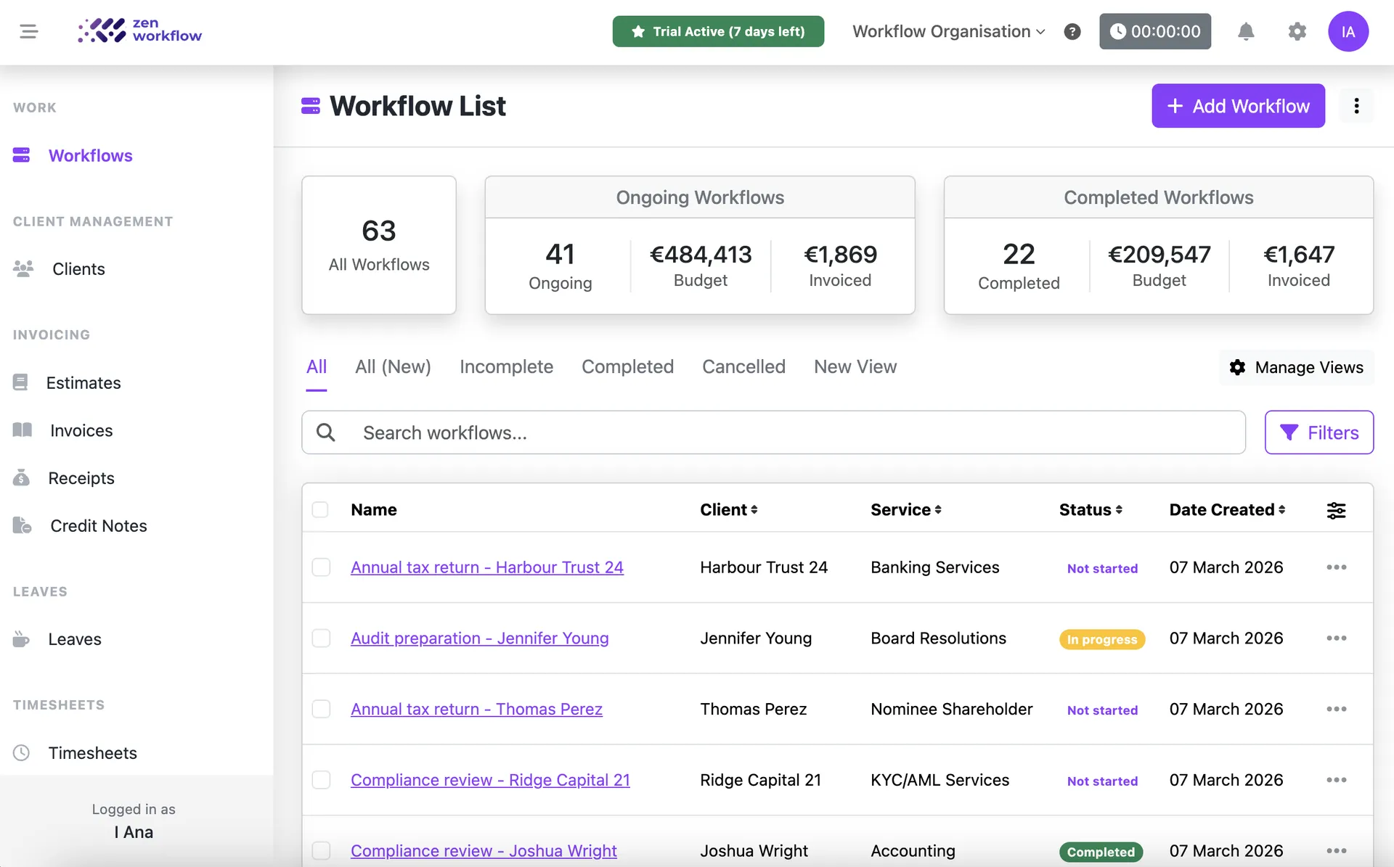The width and height of the screenshot is (1394, 867).
Task: Click the Timesheets clock icon
Action: [x=22, y=752]
